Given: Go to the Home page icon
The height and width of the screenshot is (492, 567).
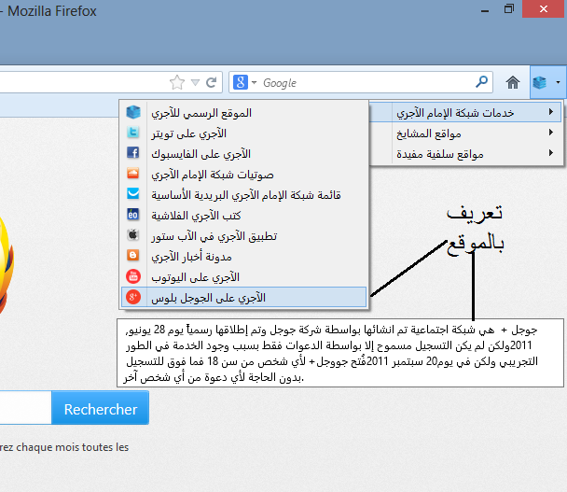Looking at the screenshot, I should [512, 82].
